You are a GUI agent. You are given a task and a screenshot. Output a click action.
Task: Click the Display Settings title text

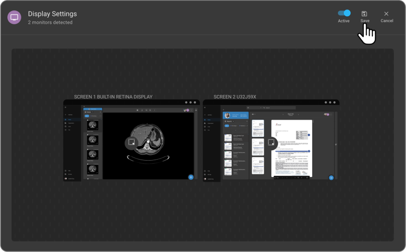click(52, 14)
